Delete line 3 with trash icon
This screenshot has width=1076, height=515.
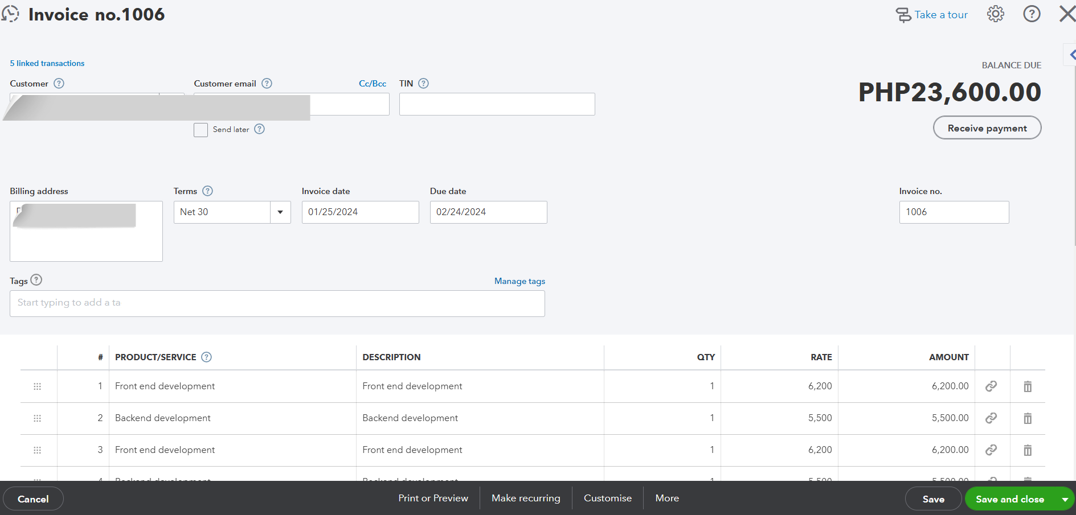click(x=1028, y=451)
